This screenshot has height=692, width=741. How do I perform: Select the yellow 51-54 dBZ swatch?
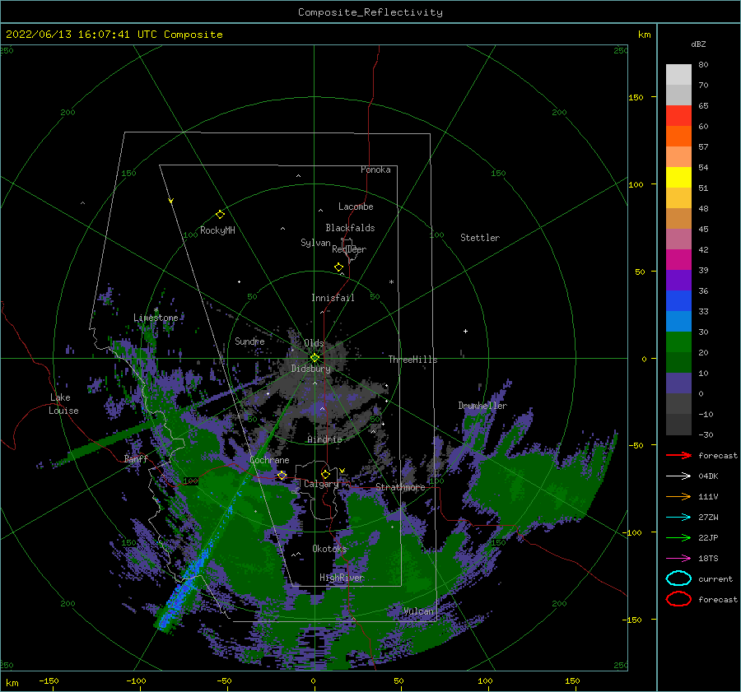[x=678, y=177]
